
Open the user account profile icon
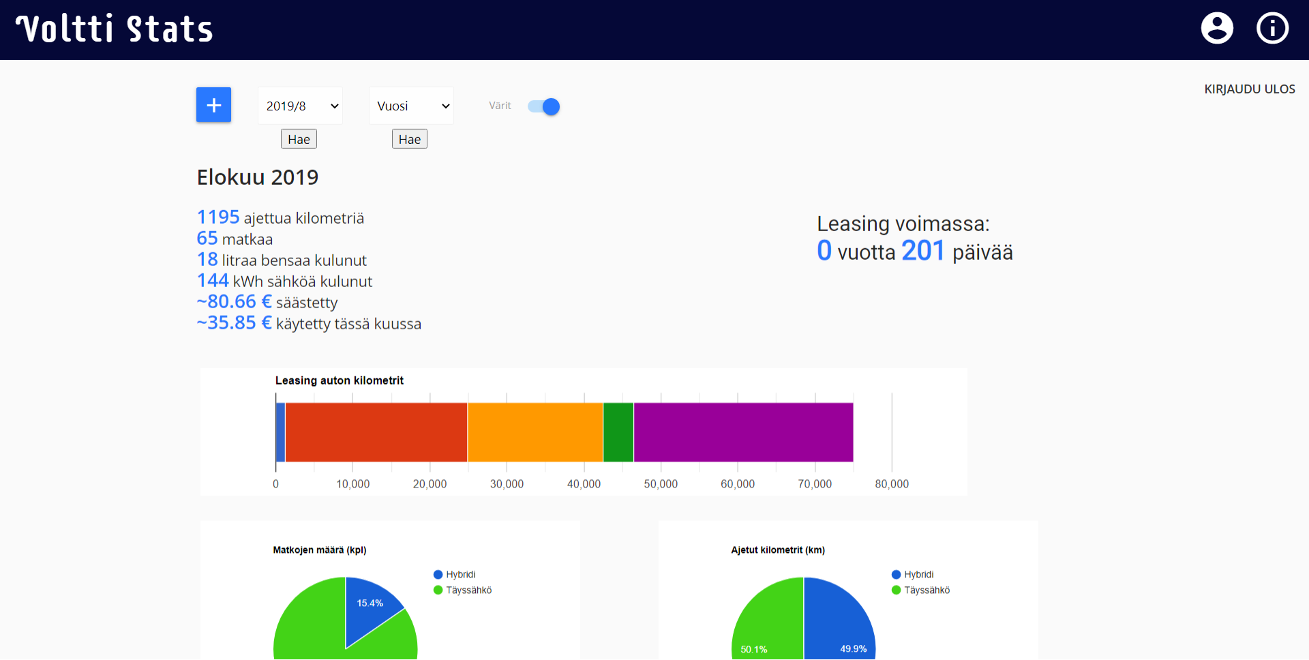(x=1217, y=29)
